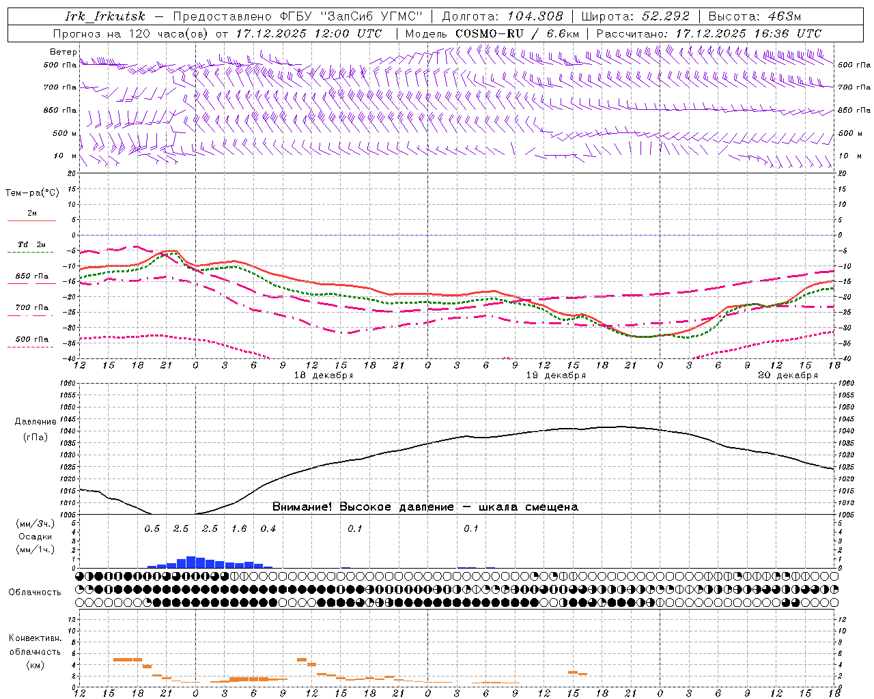
Task: Click the date label "19 декабря"
Action: 556,375
